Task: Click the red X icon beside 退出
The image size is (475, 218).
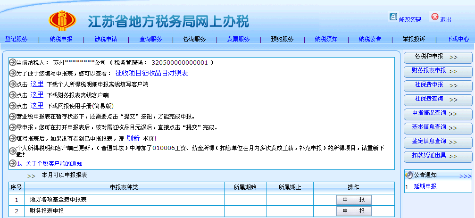Action: pyautogui.click(x=435, y=17)
